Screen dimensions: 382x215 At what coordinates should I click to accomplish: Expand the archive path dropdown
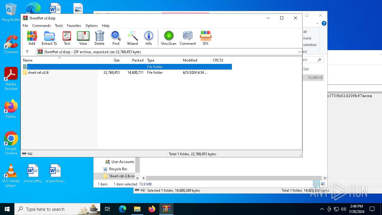(299, 52)
